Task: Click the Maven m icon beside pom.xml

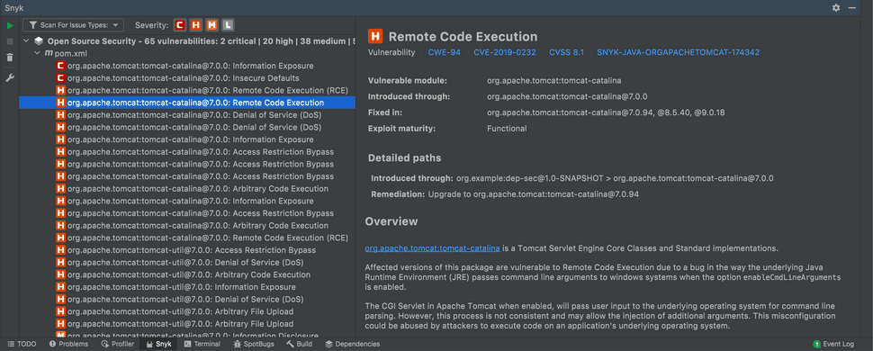Action: click(x=49, y=53)
